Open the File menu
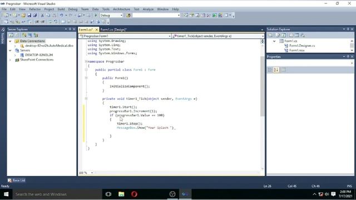 click(4, 9)
